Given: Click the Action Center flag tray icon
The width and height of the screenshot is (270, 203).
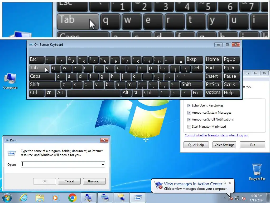Looking at the screenshot, I should tap(230, 198).
